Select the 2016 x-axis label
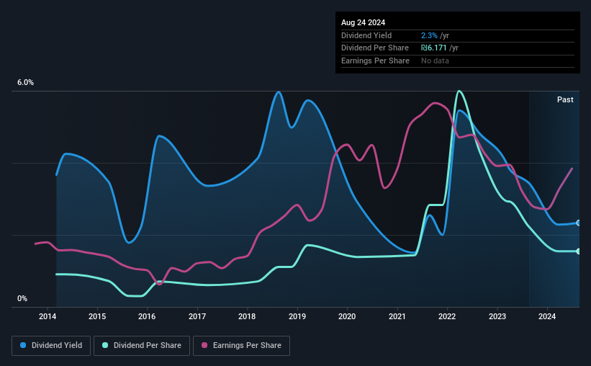This screenshot has width=591, height=366. pyautogui.click(x=147, y=316)
